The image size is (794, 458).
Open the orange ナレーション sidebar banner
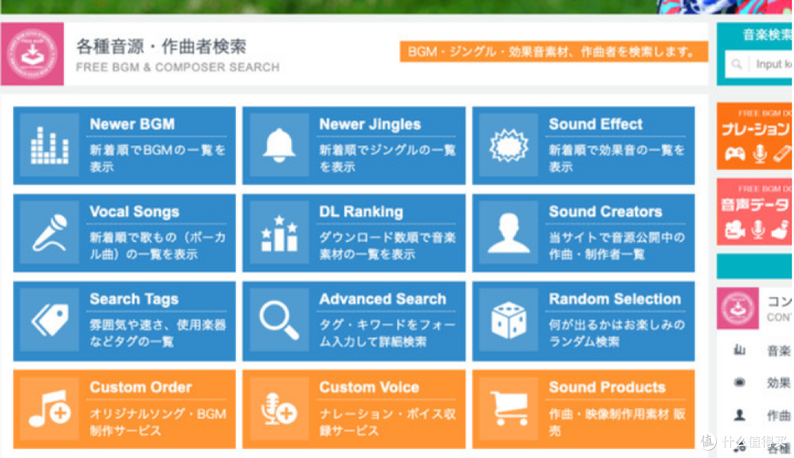[x=754, y=136]
